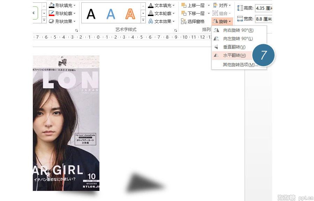Screen dimensions: 314x201
Task: Bring object forward with 上移一层
Action: tap(193, 6)
